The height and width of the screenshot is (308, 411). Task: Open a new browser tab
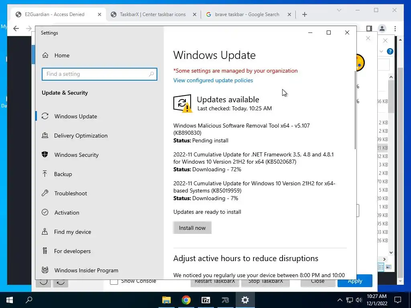(x=304, y=15)
